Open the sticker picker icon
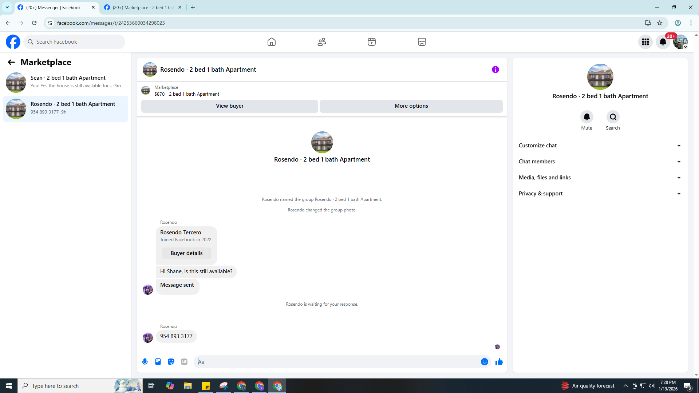 pyautogui.click(x=171, y=362)
